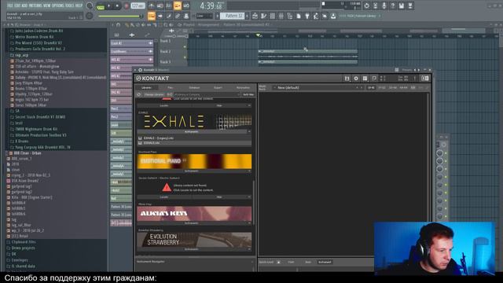Select EXHALE.nki instrument file
This screenshot has height=283, width=503.
[x=194, y=143]
